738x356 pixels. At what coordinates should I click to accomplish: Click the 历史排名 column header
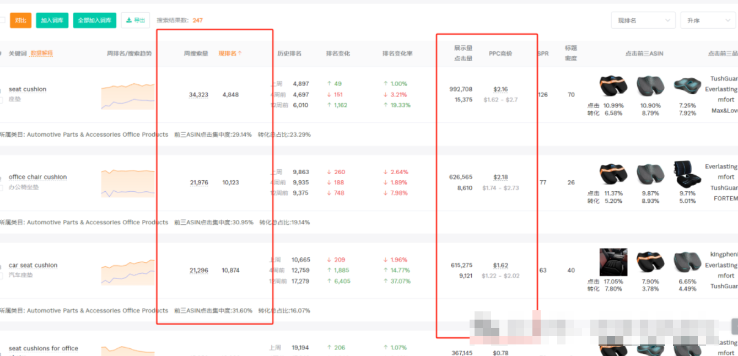point(289,53)
